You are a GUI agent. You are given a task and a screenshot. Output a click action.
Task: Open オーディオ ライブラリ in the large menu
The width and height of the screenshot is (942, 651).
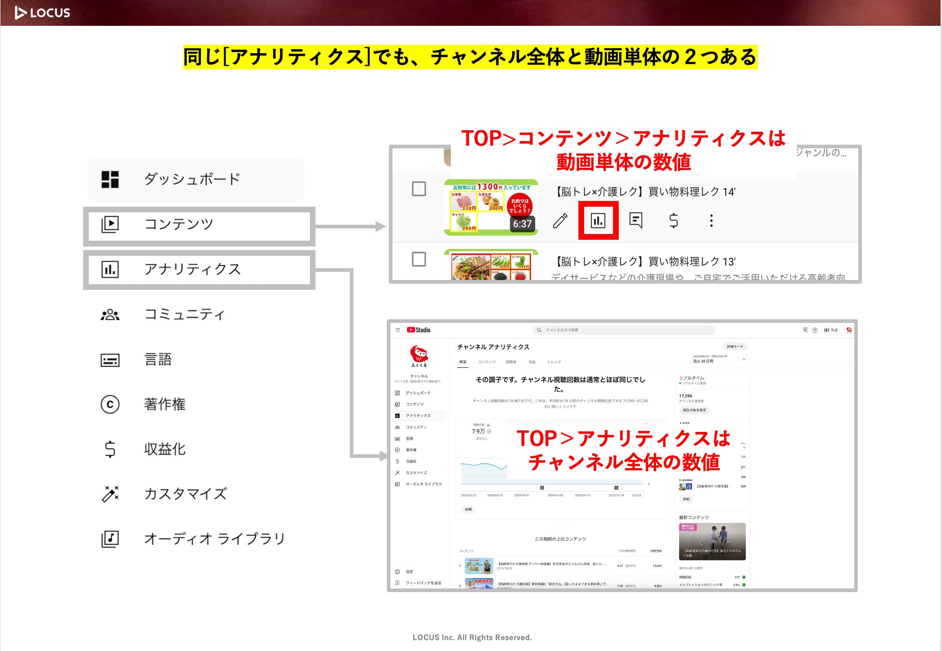193,539
